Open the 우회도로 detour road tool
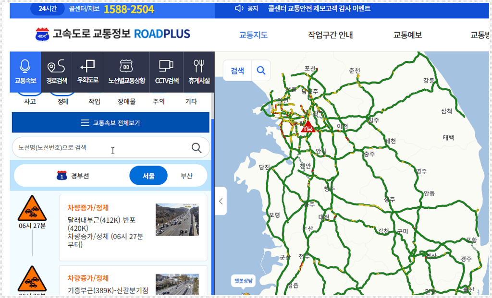 coord(87,72)
